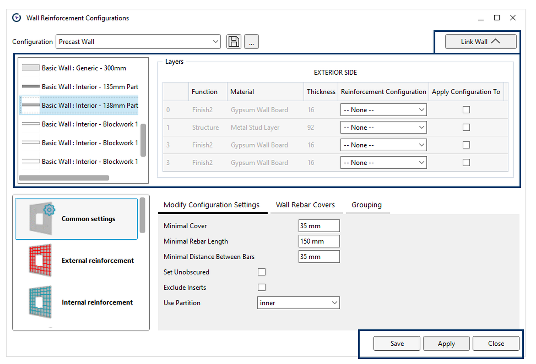Click the ellipsis button next to save icon
This screenshot has height=364, width=536.
tap(251, 42)
